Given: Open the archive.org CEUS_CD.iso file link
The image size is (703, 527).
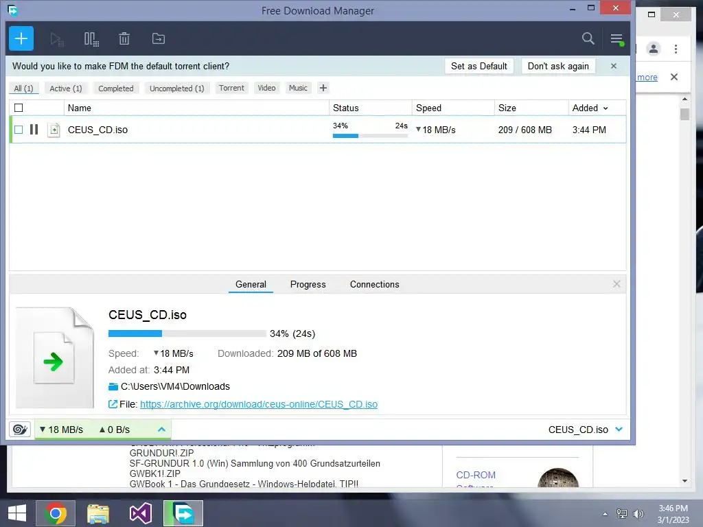Looking at the screenshot, I should pos(259,404).
